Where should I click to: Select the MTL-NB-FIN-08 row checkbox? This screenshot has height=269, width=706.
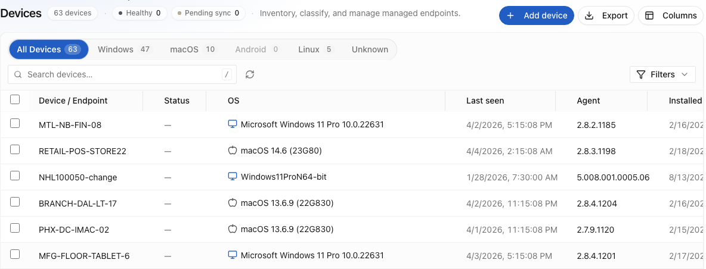pyautogui.click(x=15, y=123)
